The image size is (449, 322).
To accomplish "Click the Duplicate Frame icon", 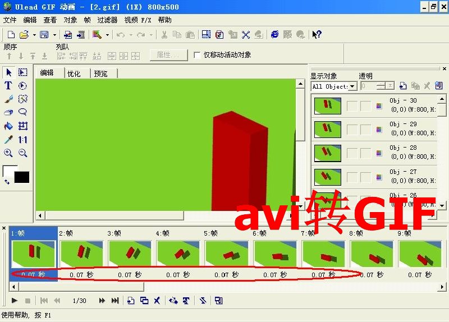I will coord(144,301).
